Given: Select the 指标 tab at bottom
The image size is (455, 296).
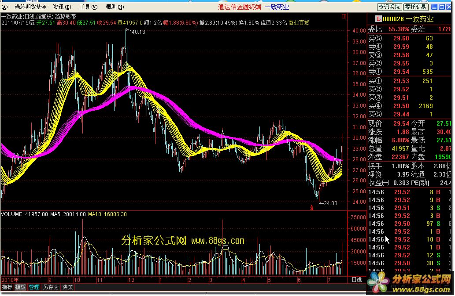Looking at the screenshot, I should click(7, 287).
